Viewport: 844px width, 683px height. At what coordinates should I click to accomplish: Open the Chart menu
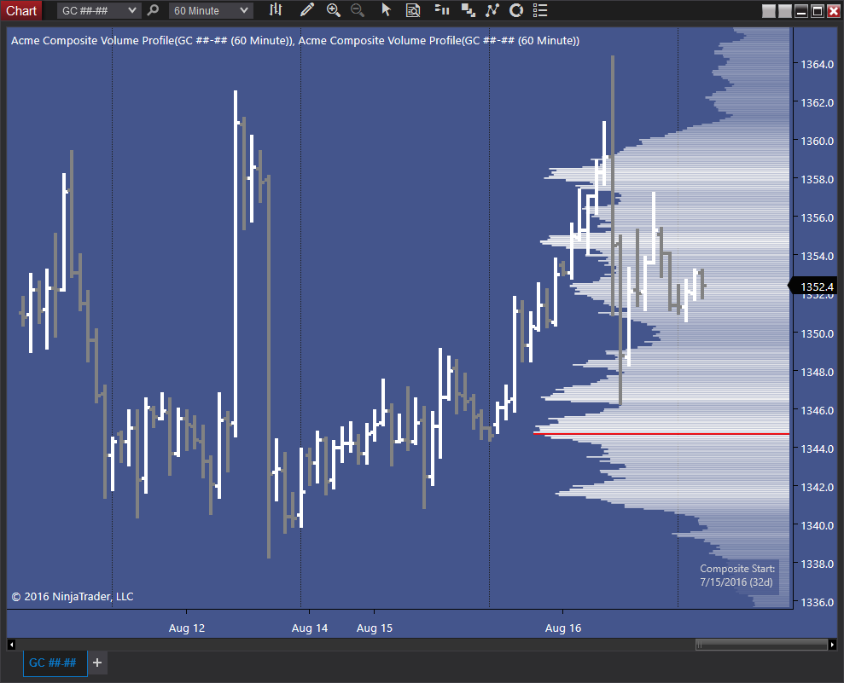coord(21,10)
